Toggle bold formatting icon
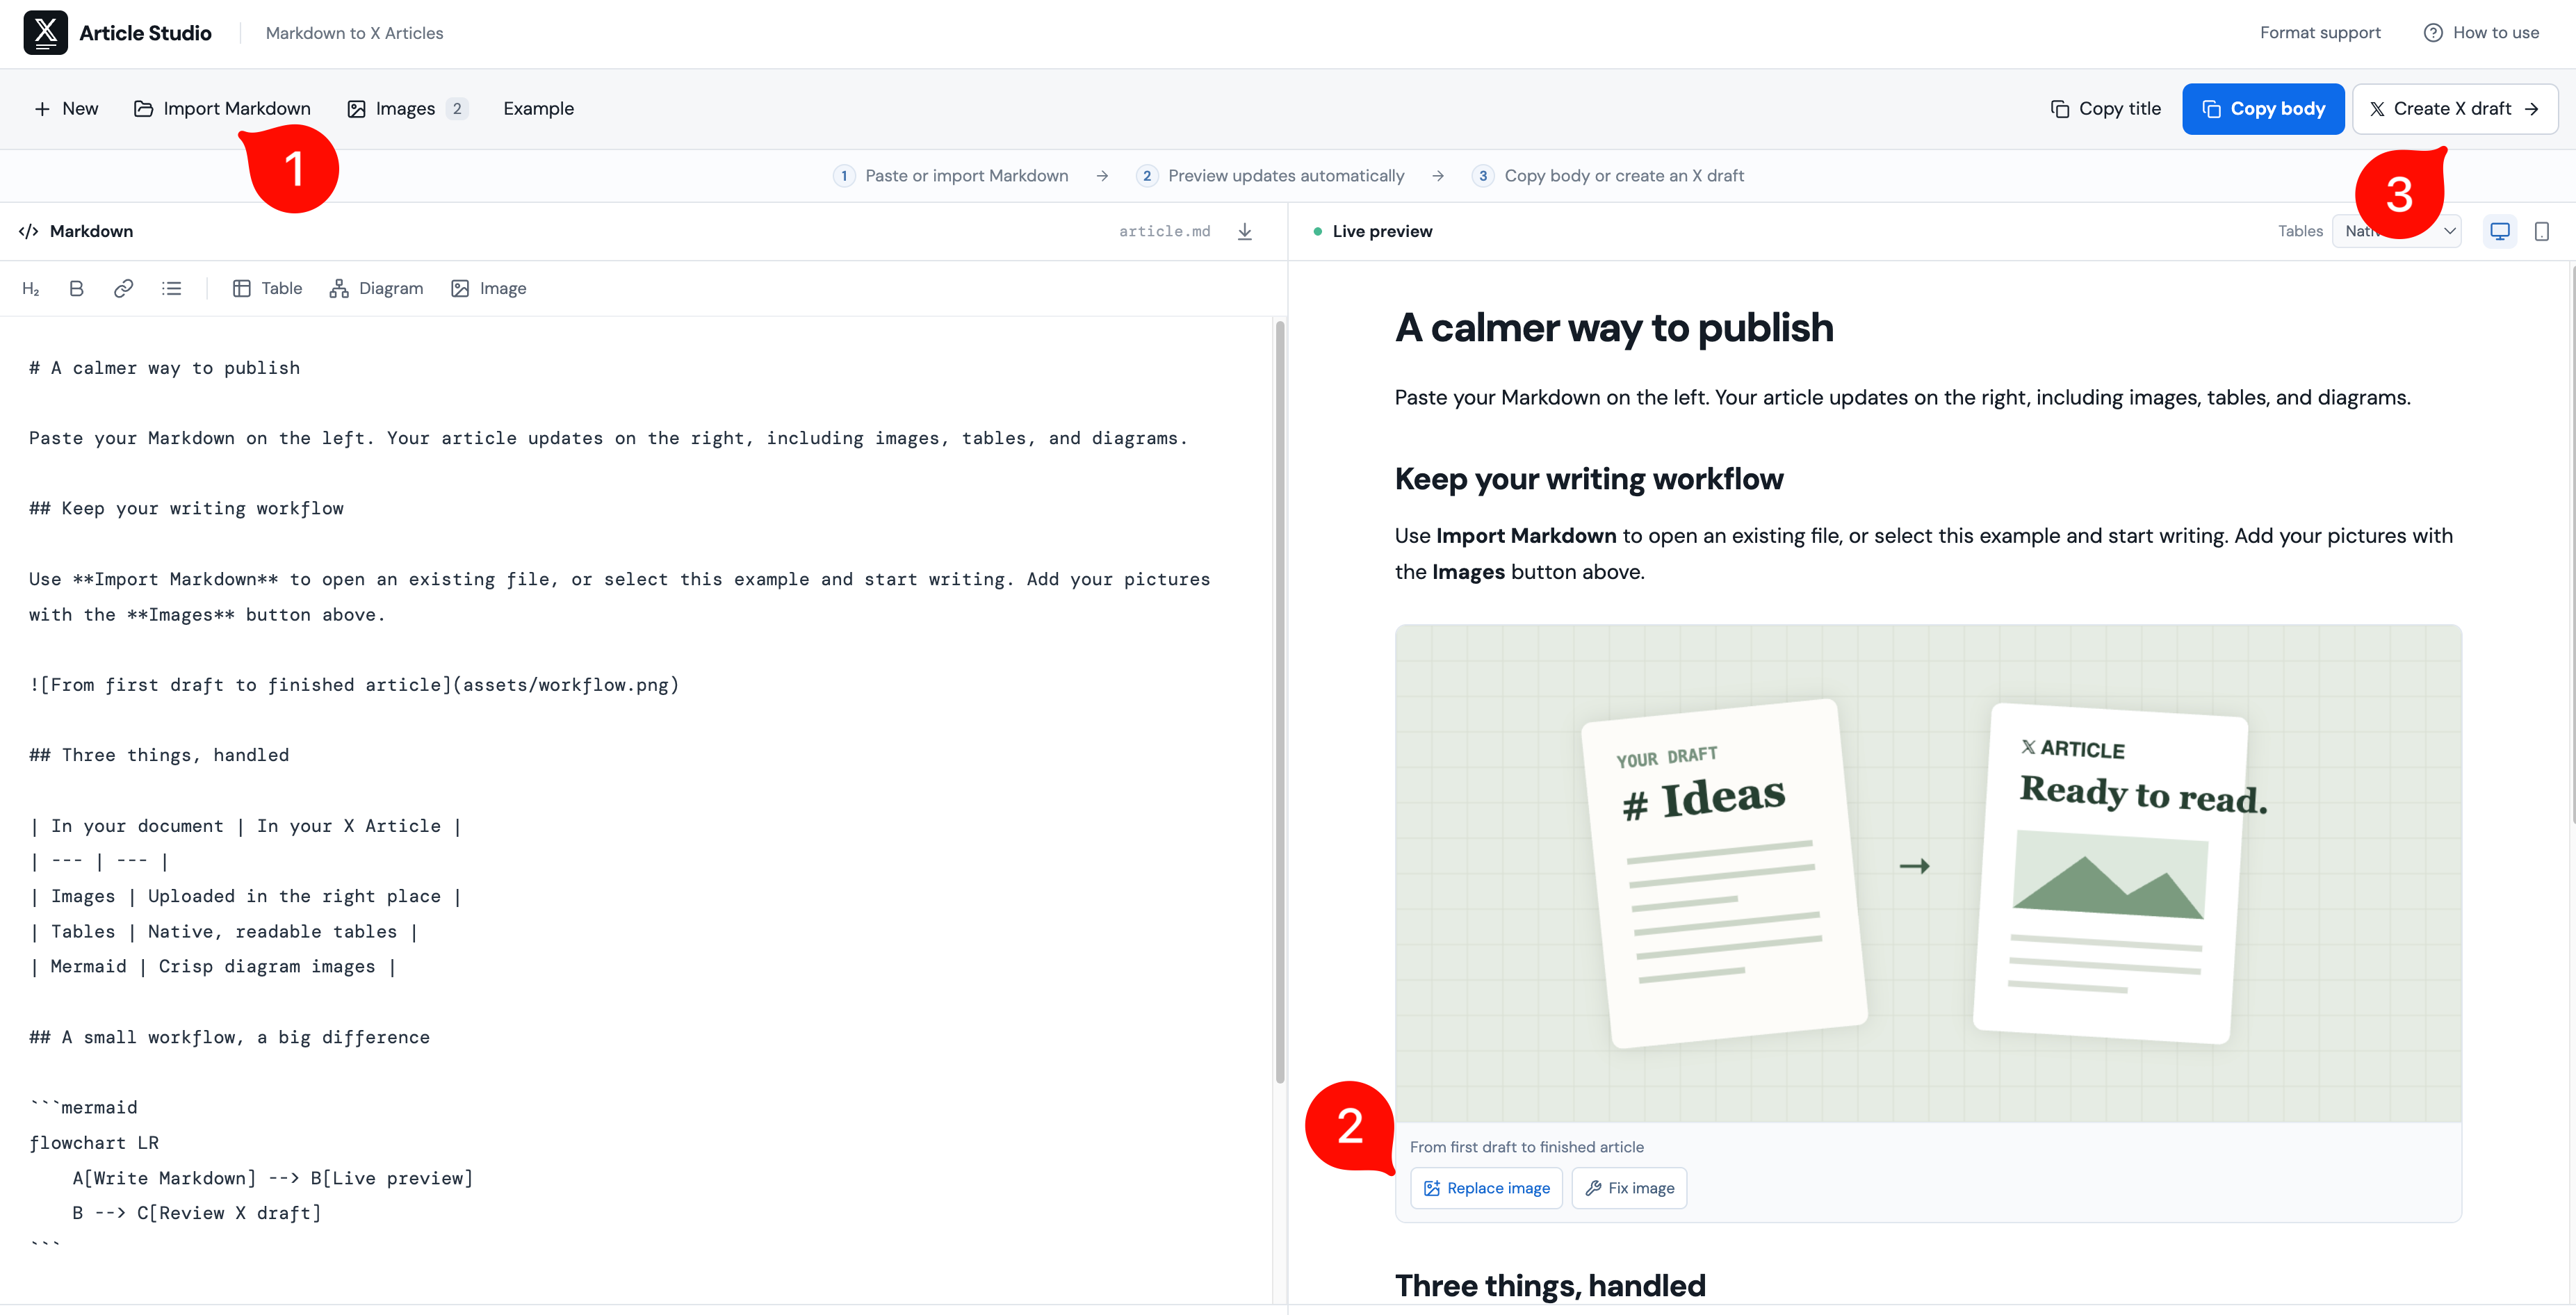 coord(76,289)
